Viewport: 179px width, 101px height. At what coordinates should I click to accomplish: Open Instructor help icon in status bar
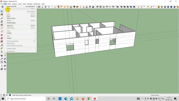tap(10, 95)
